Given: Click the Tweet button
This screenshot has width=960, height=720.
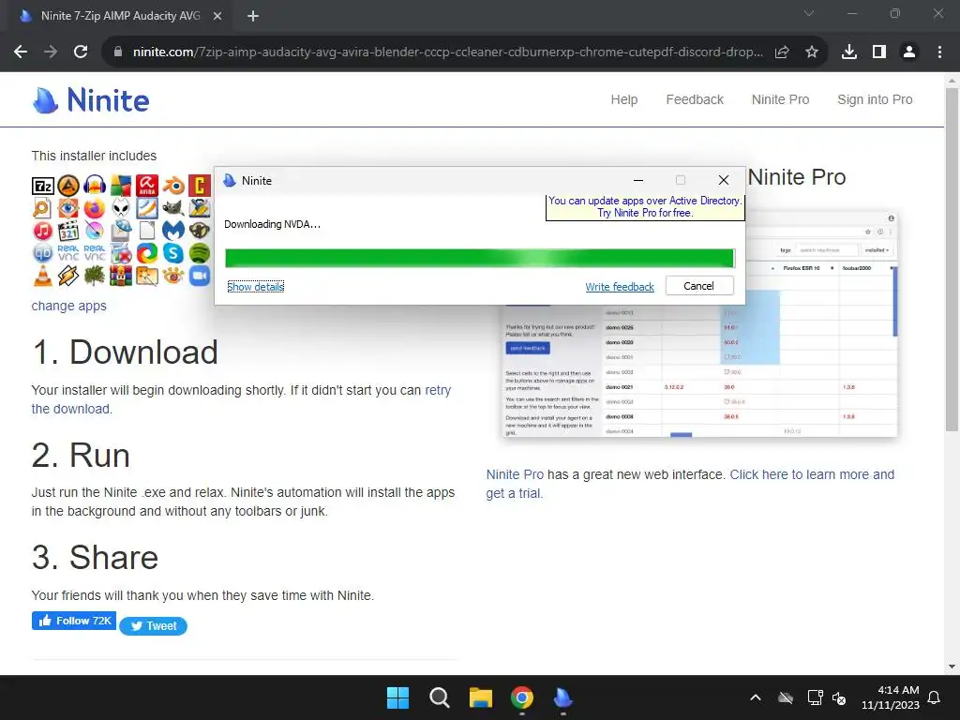Looking at the screenshot, I should click(x=153, y=625).
